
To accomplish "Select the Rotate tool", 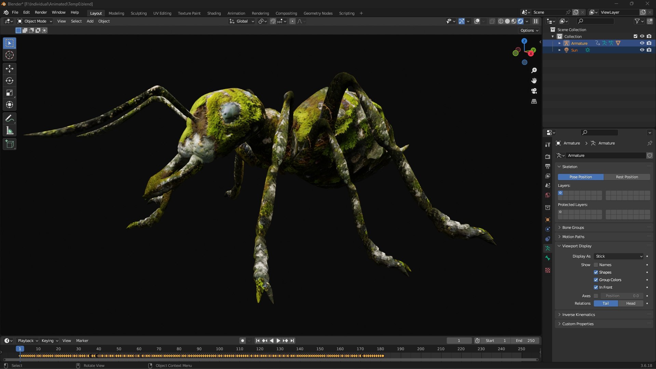I will pos(10,81).
